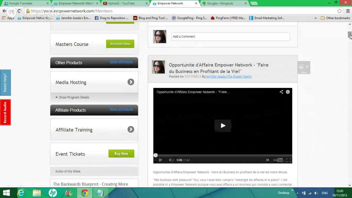The image size is (352, 198).
Task: Click Show All Products under Other Products
Action: [x=121, y=62]
